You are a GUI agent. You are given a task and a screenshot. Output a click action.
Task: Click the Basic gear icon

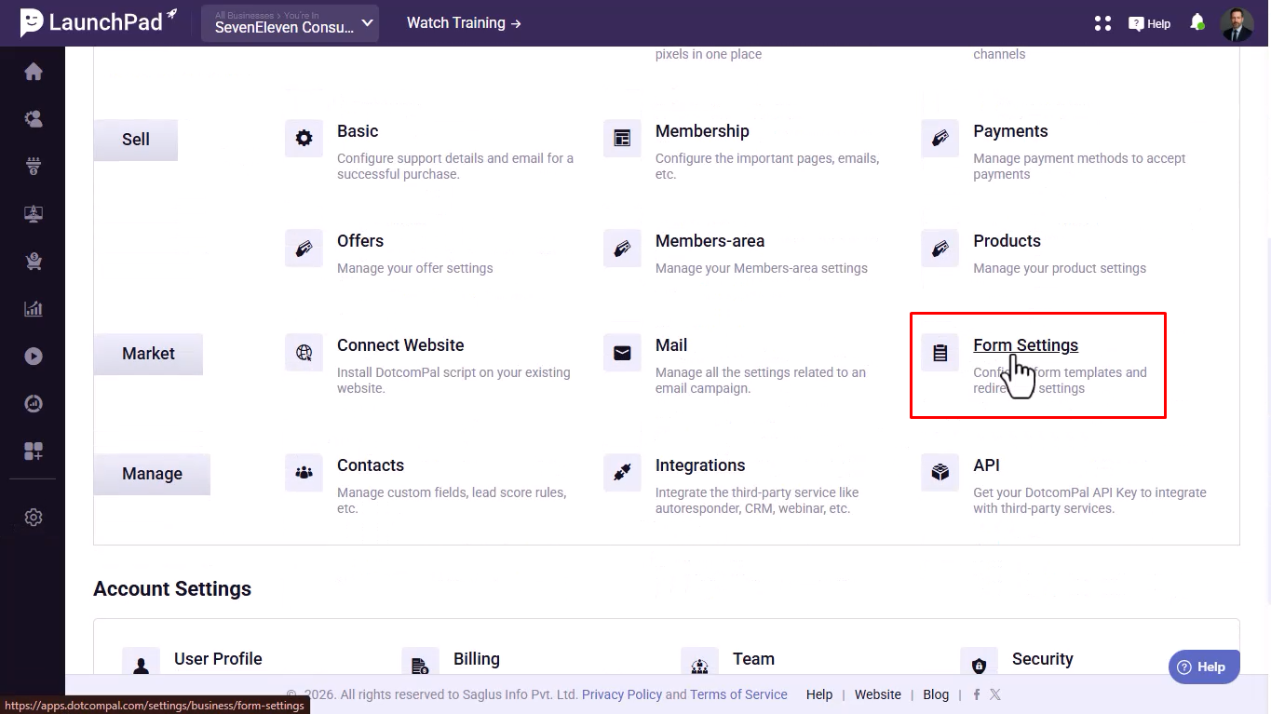(304, 139)
